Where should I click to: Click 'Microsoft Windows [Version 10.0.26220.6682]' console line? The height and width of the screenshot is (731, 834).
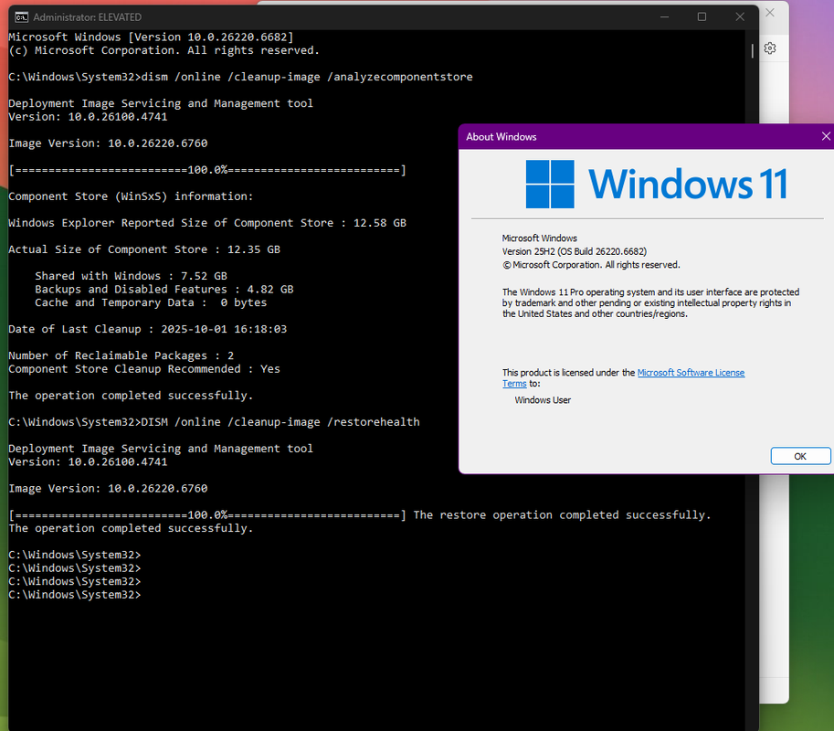pos(151,37)
